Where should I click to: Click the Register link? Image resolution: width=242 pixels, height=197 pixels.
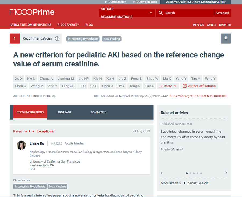225,25
